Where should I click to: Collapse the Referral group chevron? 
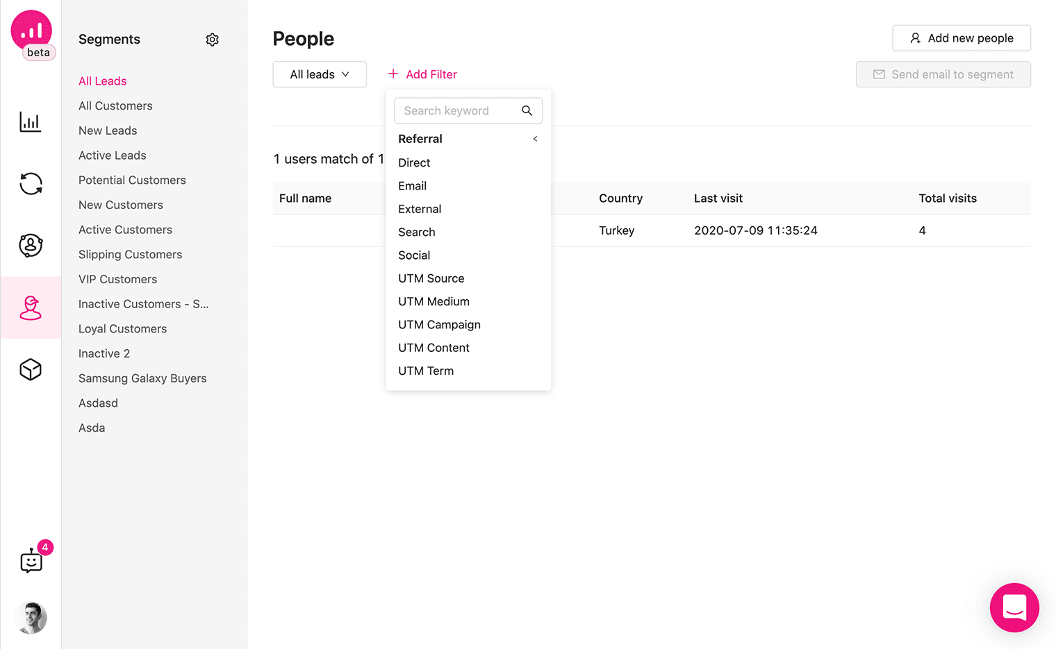[535, 139]
